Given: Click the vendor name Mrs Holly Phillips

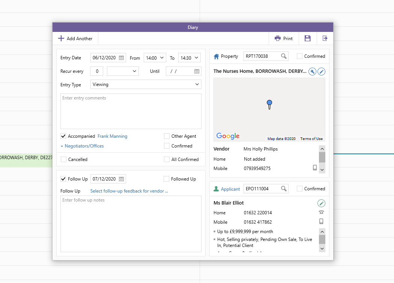Looking at the screenshot, I should [260, 149].
